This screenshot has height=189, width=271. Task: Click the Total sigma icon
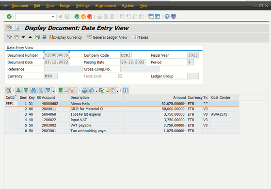point(61,90)
